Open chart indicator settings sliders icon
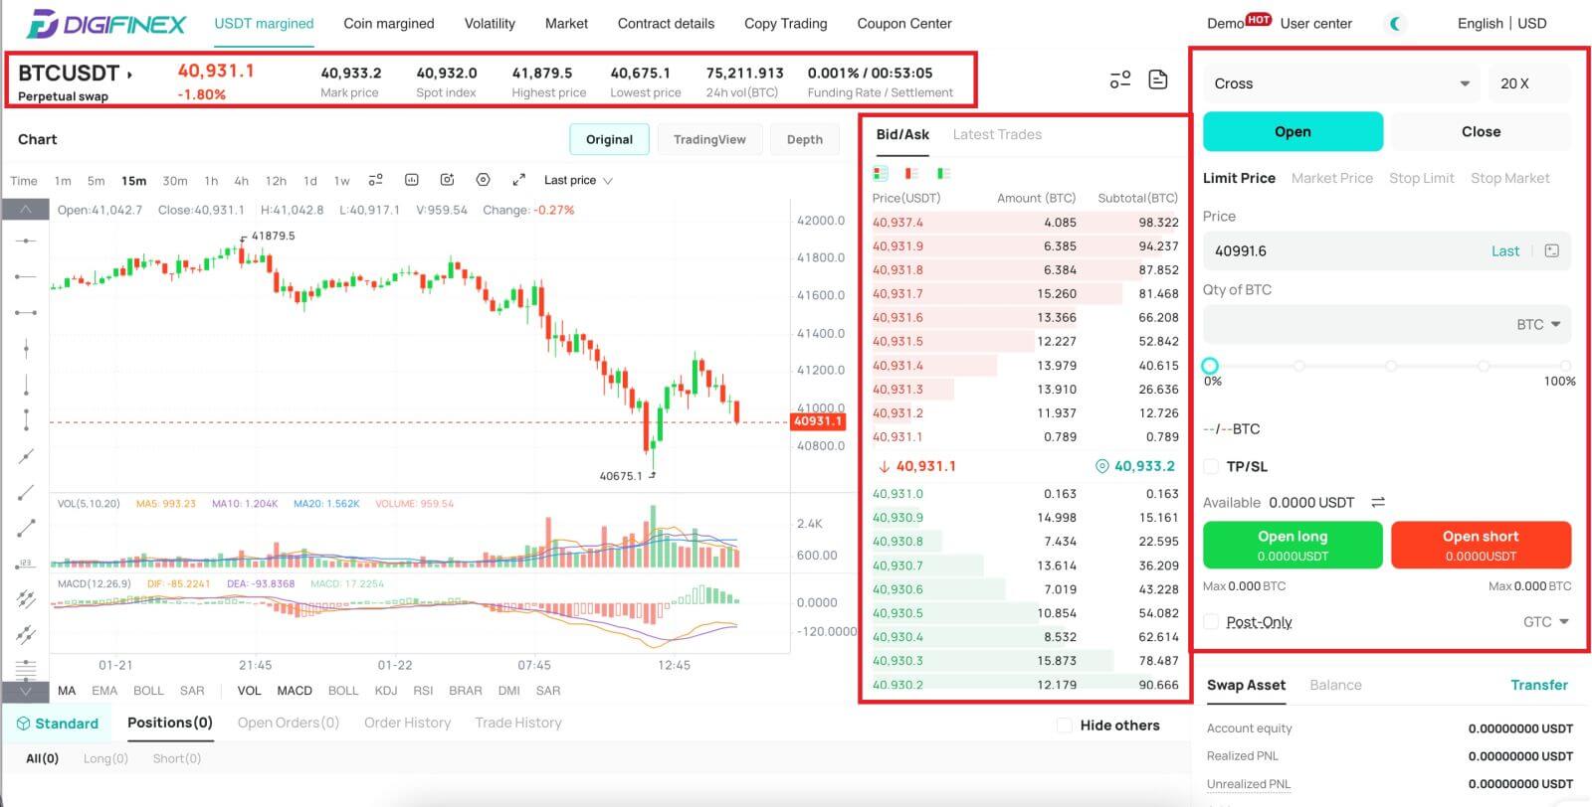Viewport: 1592px width, 807px height. tap(375, 180)
